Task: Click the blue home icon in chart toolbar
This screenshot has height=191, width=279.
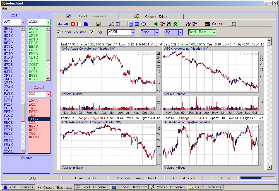Action: (x=86, y=24)
